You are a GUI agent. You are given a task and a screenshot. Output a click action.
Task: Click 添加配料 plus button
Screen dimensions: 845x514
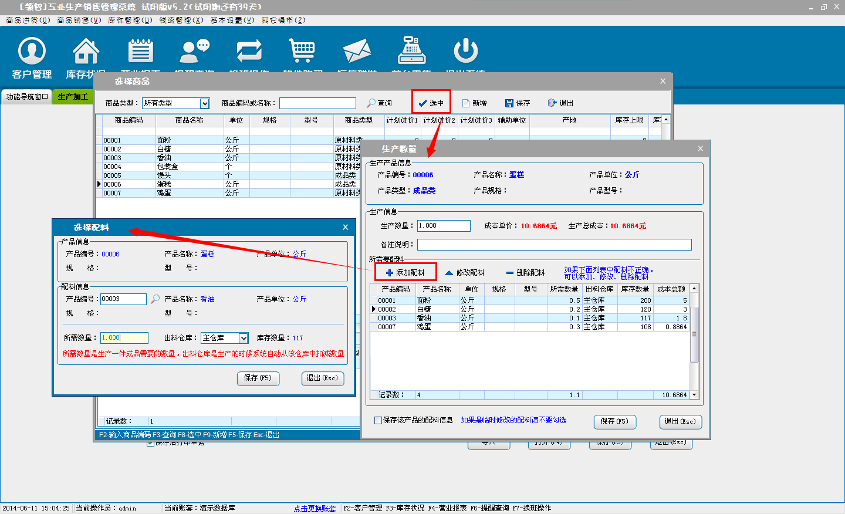[405, 272]
